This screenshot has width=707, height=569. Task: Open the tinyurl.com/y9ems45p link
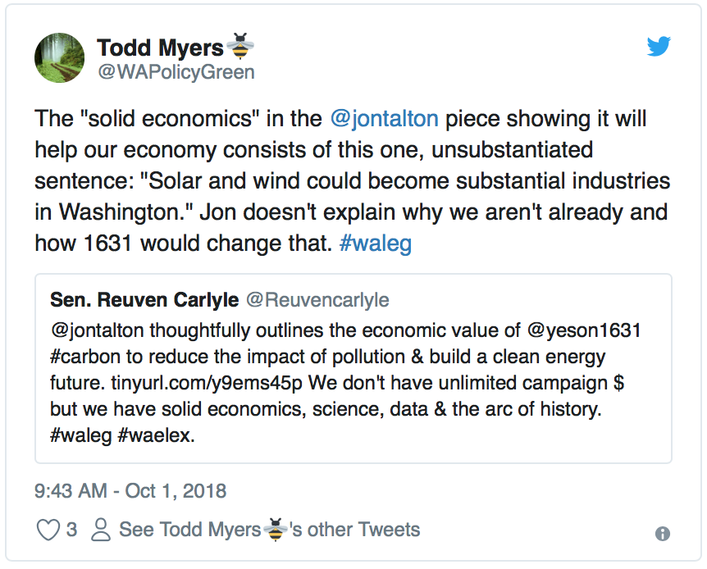point(207,383)
